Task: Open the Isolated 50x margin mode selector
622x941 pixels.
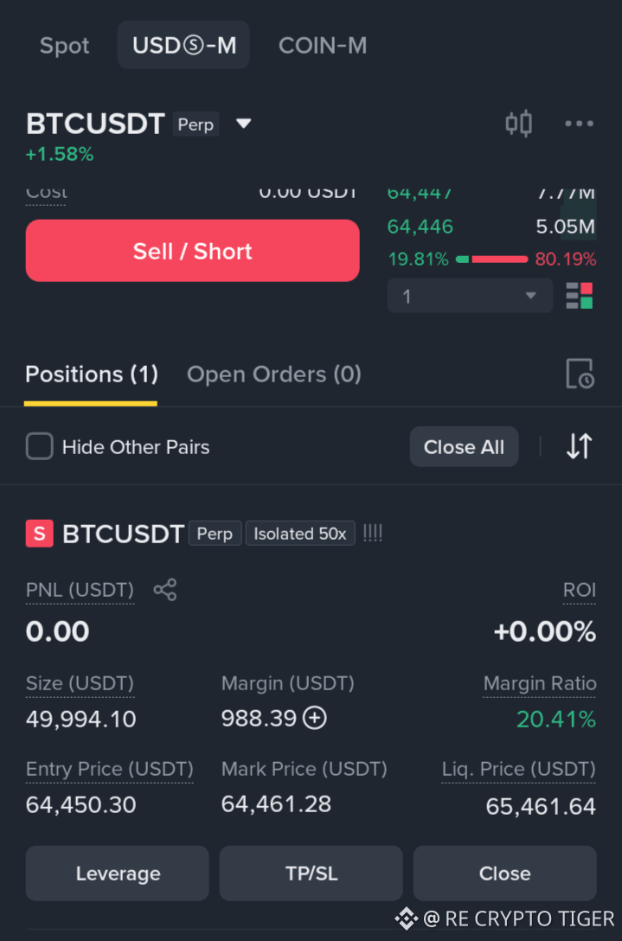Action: (300, 534)
